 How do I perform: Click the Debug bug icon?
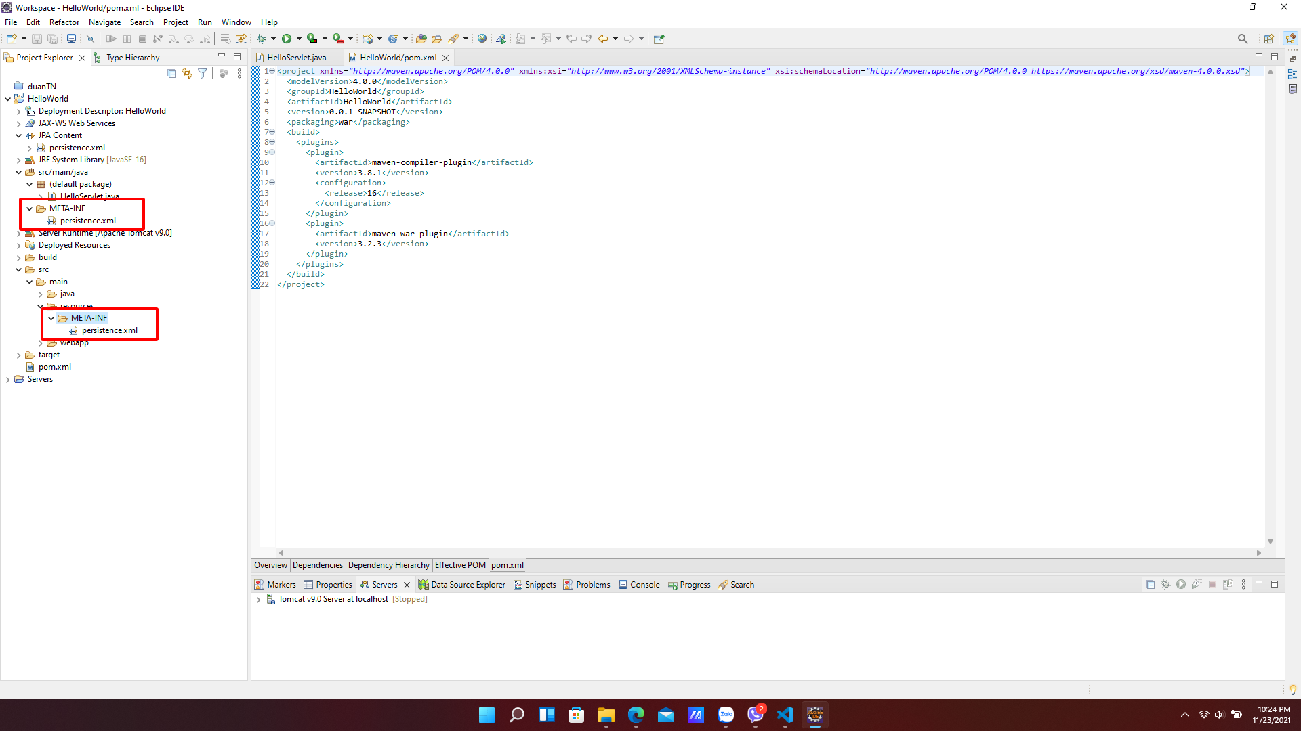pos(262,39)
